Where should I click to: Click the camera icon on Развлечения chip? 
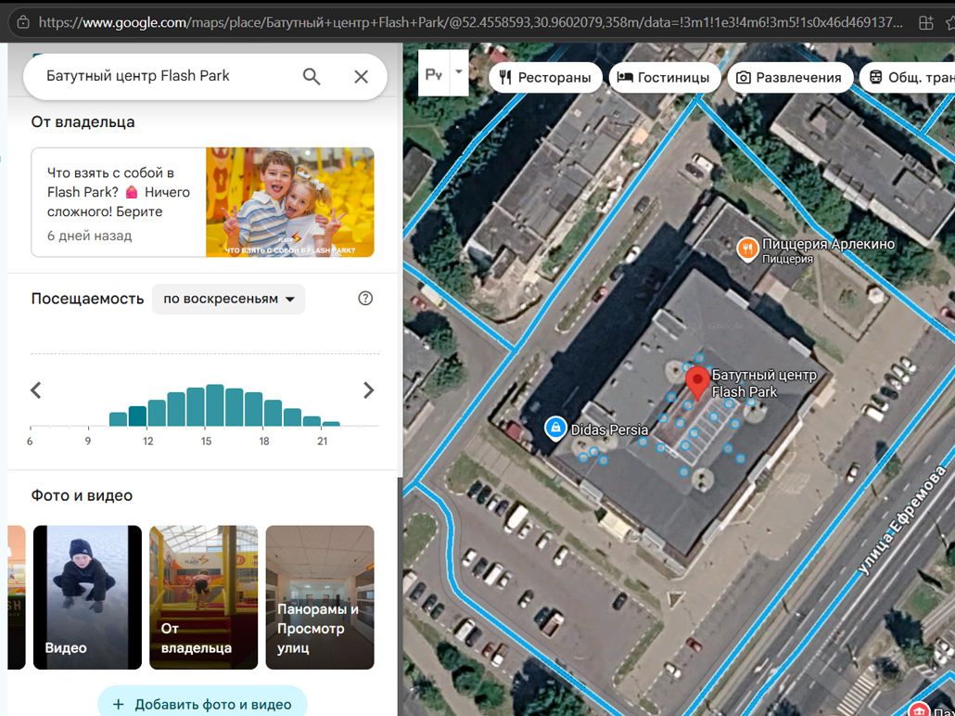tap(743, 77)
